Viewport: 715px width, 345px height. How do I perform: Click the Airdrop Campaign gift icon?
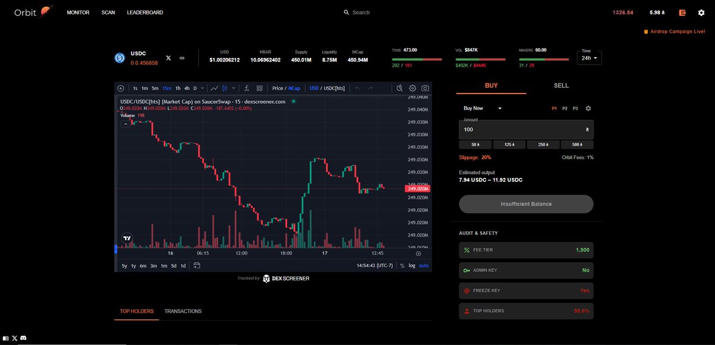coord(646,32)
